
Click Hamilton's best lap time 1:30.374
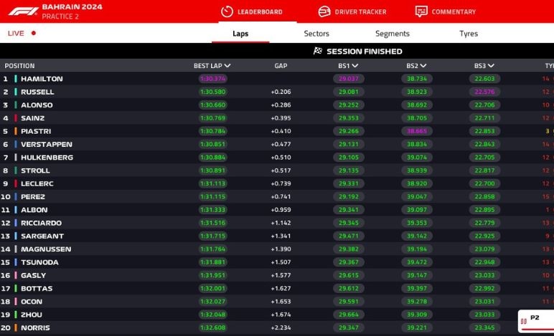pos(212,79)
